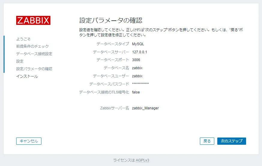Click the zabbix value beside データベースユーザー
This screenshot has width=262, height=166.
click(137, 76)
